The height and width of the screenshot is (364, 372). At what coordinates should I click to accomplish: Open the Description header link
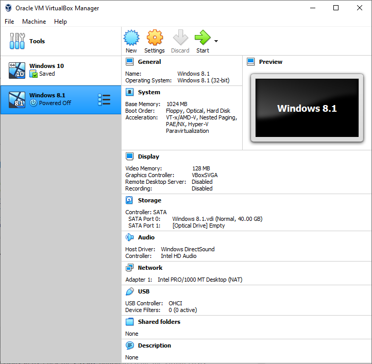click(x=155, y=346)
